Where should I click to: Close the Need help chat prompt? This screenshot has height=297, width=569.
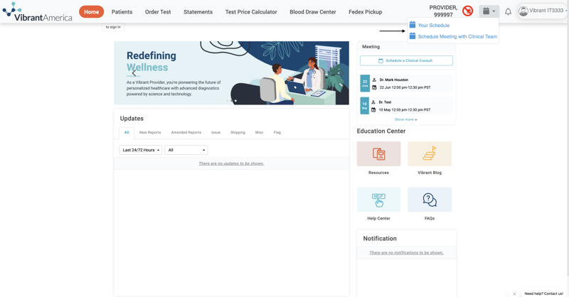click(514, 293)
